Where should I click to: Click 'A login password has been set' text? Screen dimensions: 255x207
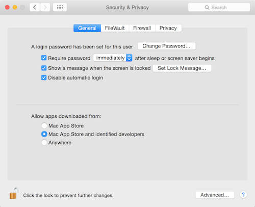(x=82, y=47)
